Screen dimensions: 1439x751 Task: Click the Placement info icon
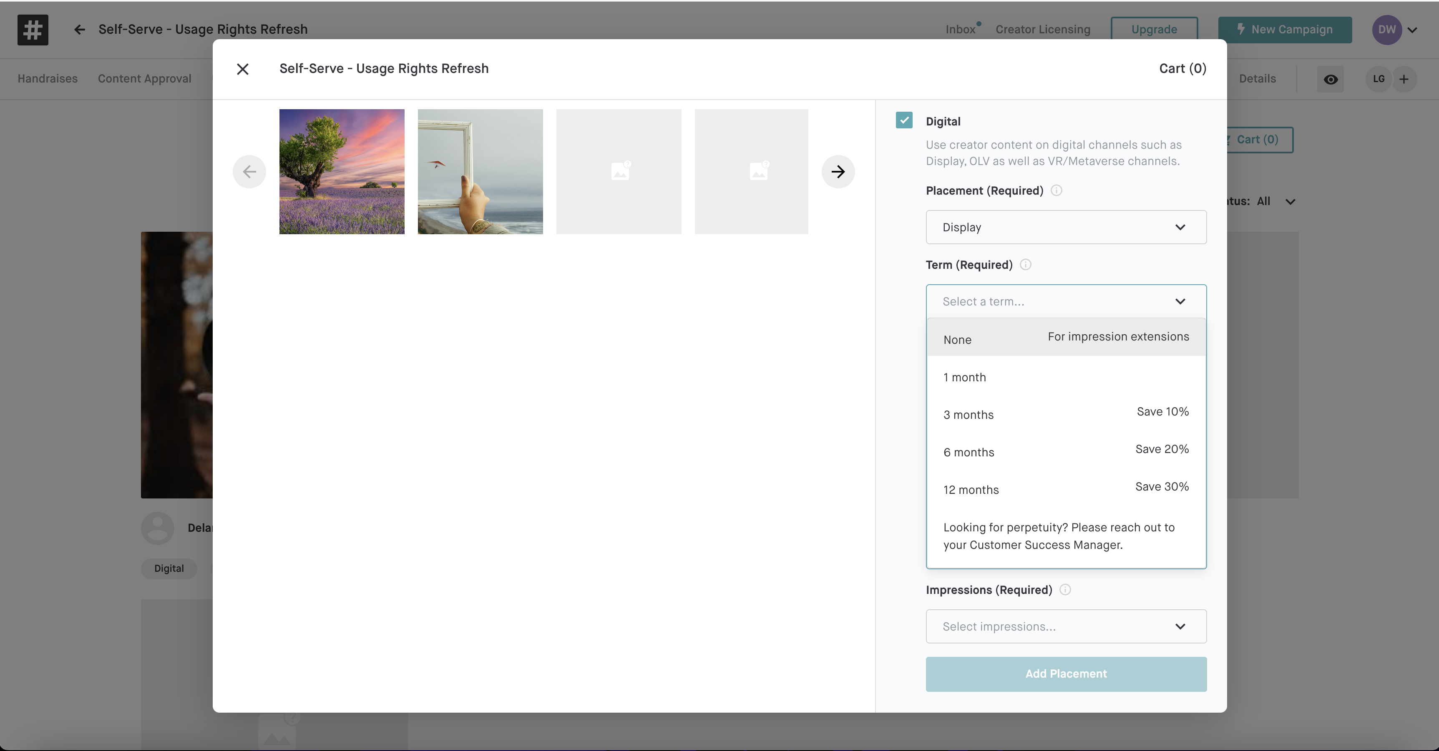1057,190
